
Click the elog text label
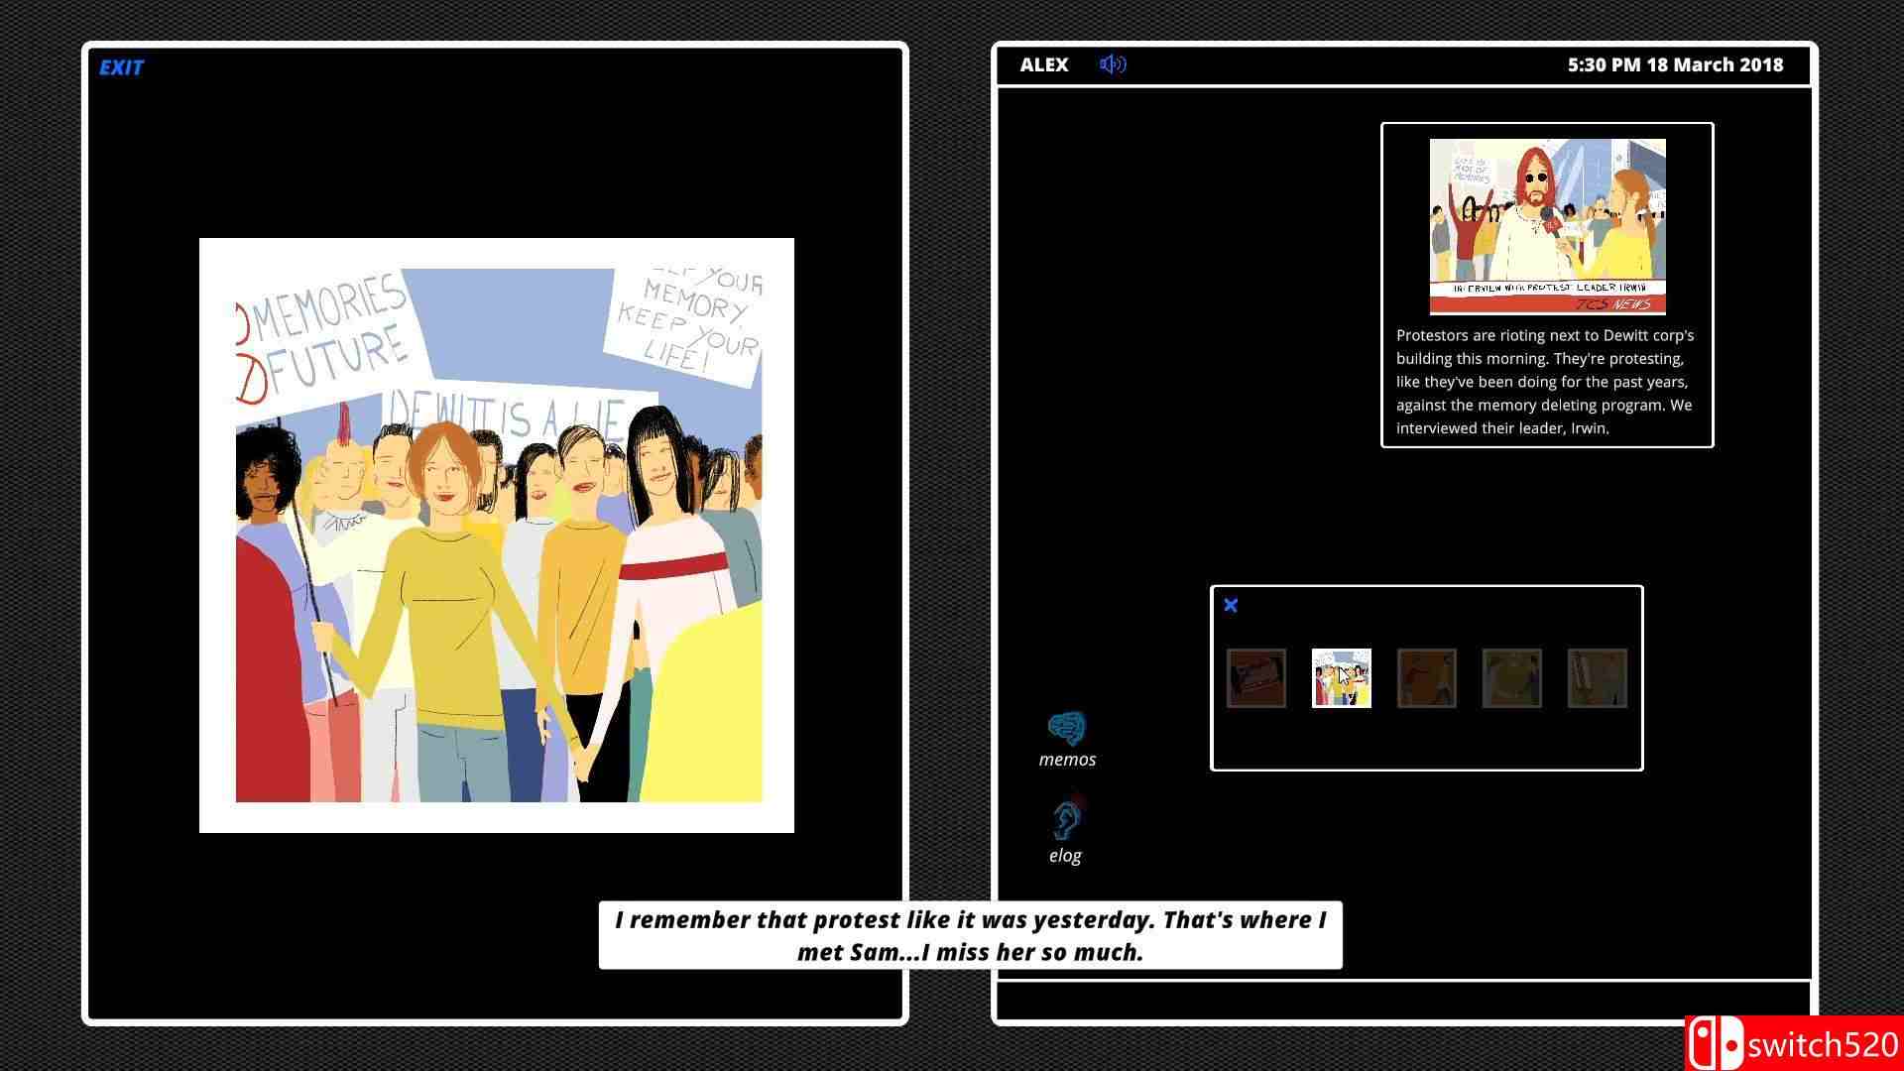(x=1065, y=856)
